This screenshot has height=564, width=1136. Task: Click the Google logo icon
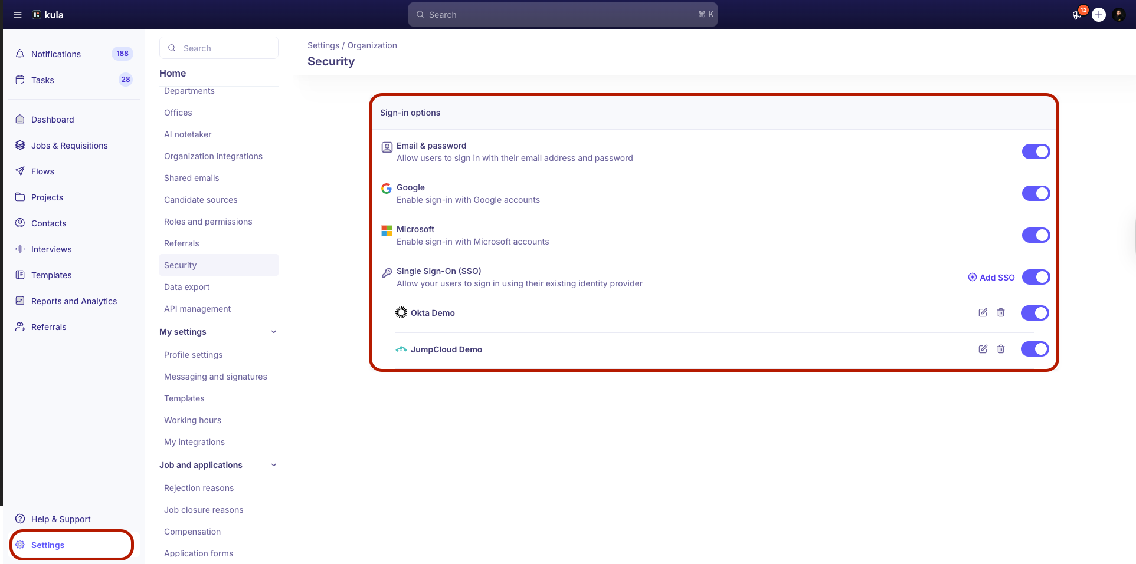387,189
